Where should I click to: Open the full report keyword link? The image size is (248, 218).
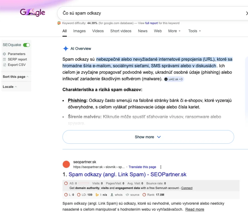tap(151, 23)
